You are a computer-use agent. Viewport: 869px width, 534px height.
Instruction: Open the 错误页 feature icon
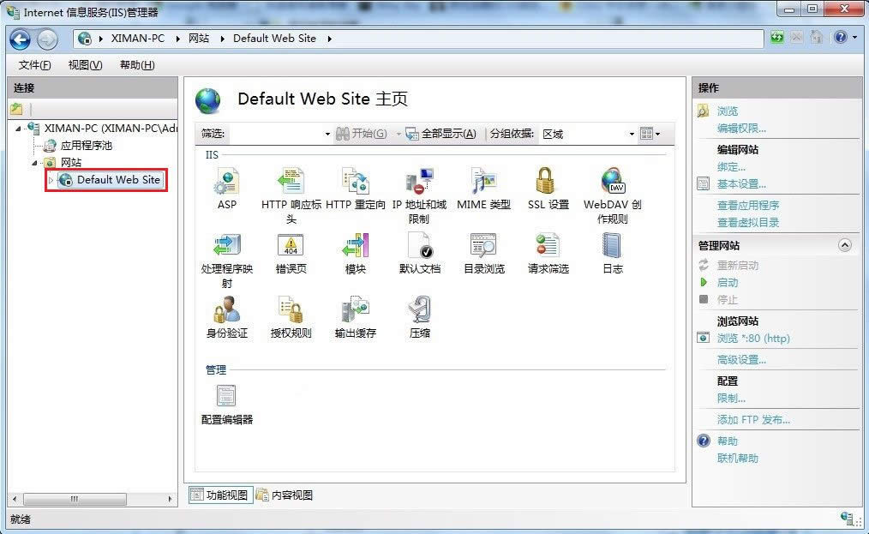(x=291, y=249)
